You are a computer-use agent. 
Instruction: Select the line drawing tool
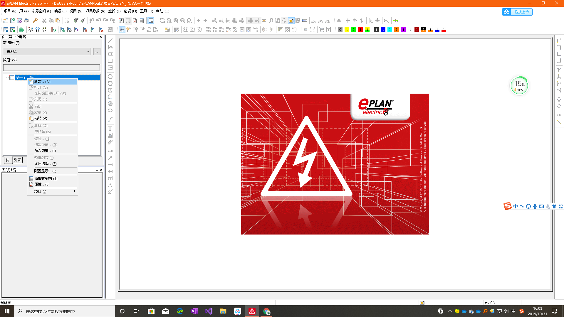coord(110,41)
